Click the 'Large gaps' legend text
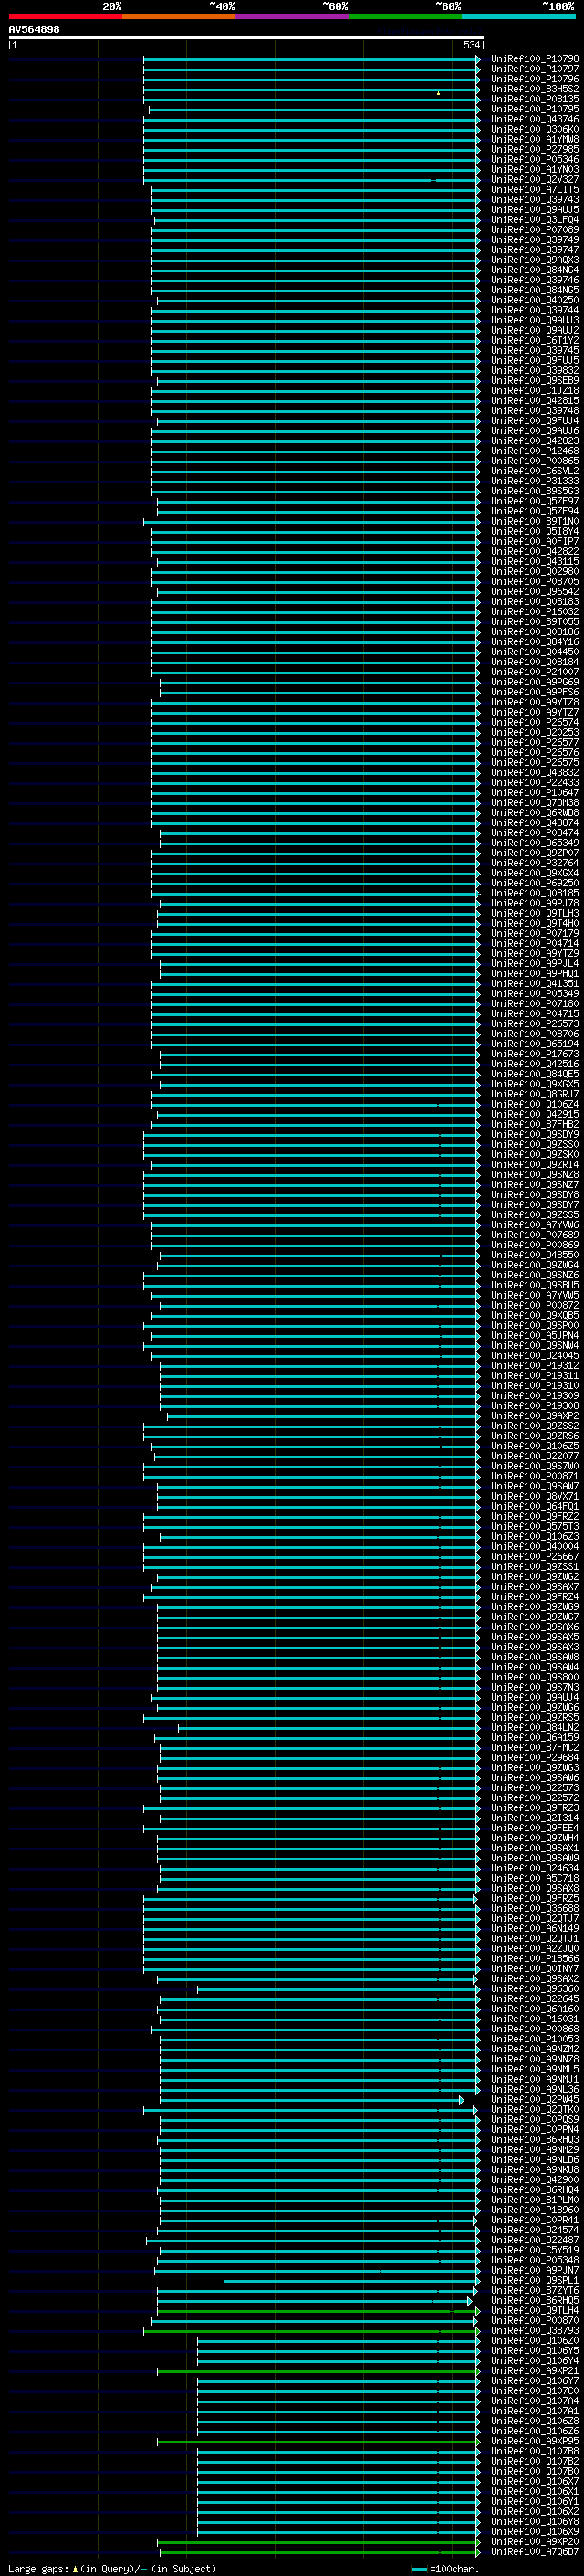 coord(39,2568)
